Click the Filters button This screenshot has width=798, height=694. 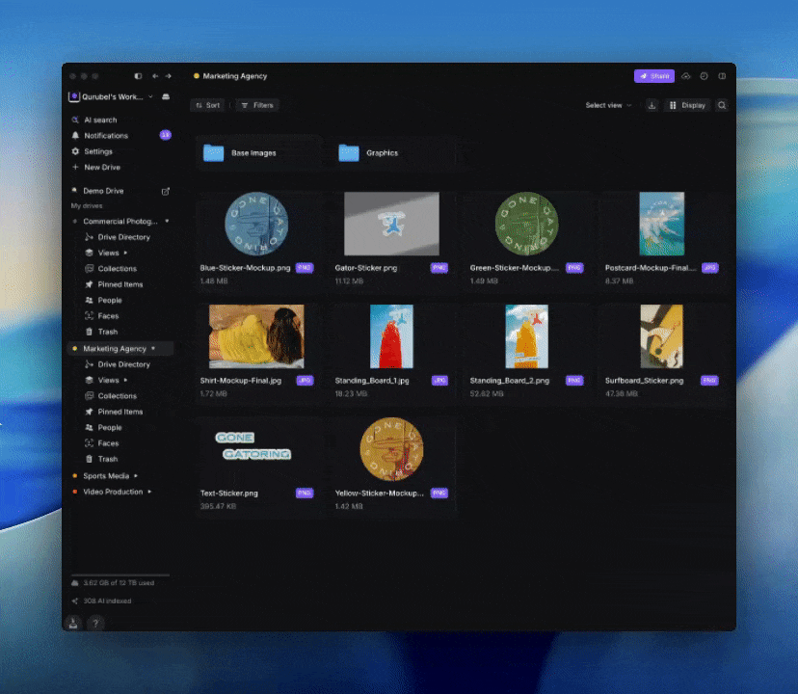coord(256,105)
